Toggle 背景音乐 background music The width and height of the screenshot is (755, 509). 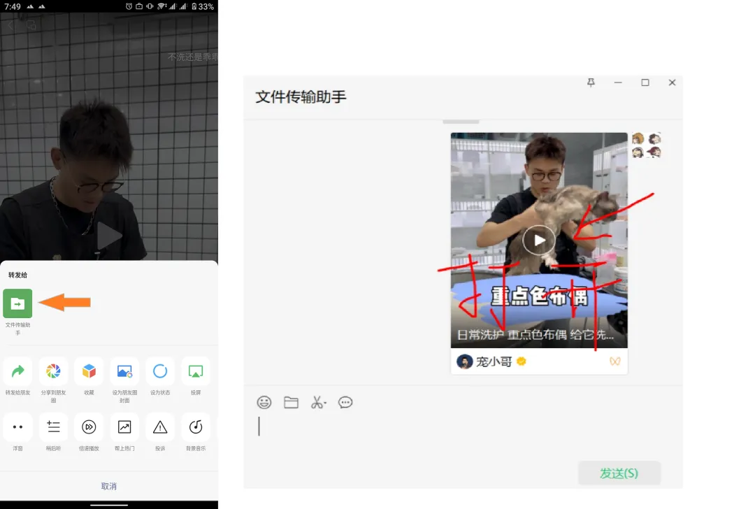click(196, 426)
